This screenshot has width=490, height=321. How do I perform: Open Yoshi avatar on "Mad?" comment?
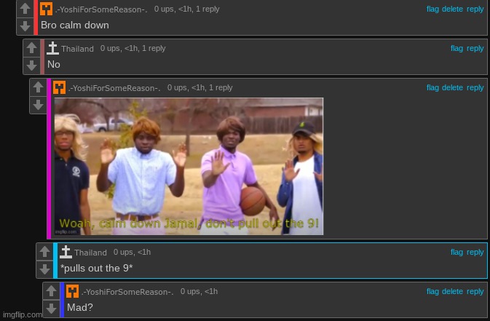[x=73, y=291]
